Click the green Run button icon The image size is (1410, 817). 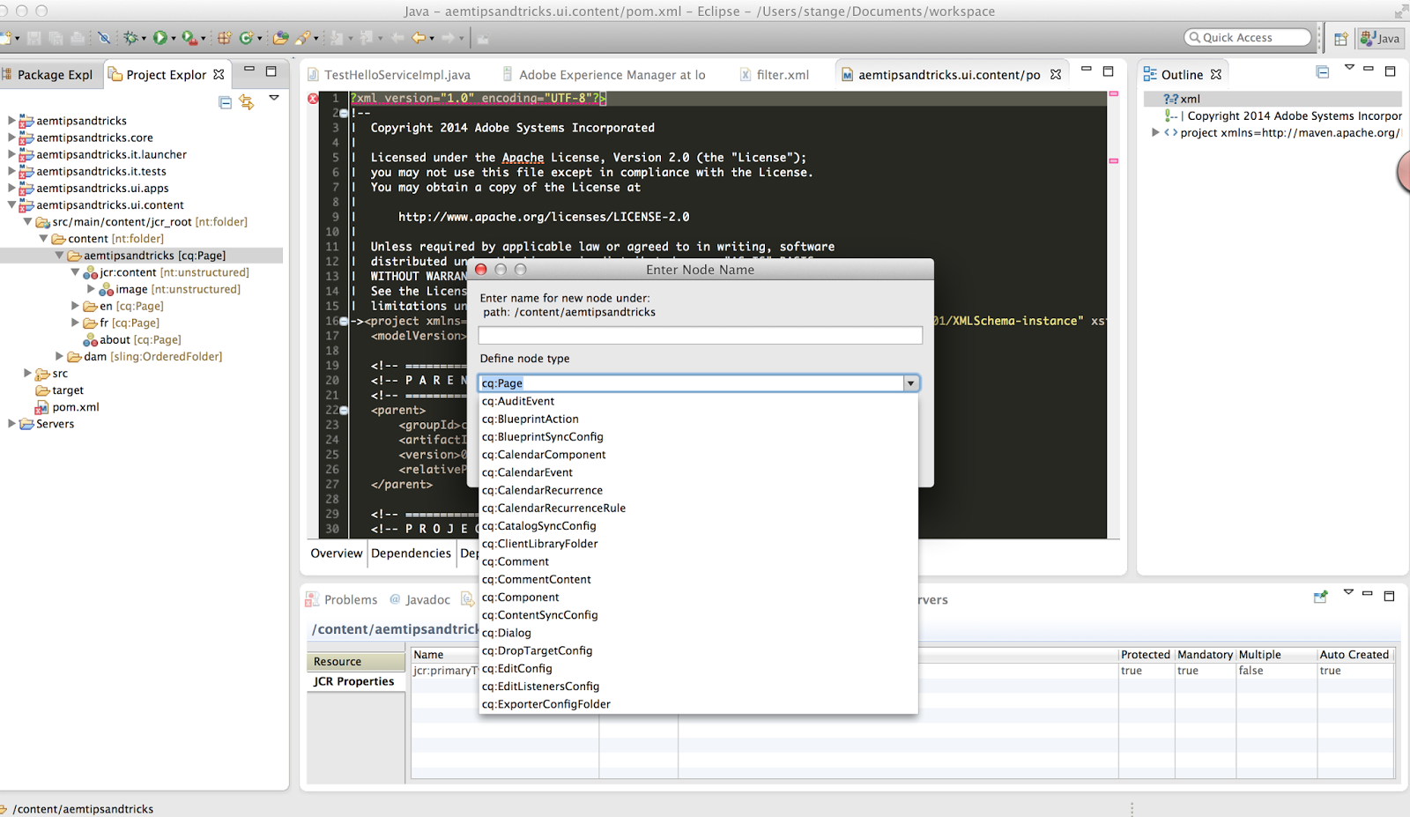point(160,38)
